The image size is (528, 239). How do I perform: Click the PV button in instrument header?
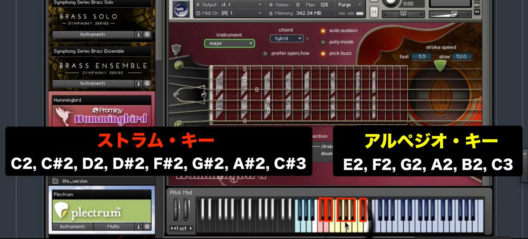[x=477, y=12]
